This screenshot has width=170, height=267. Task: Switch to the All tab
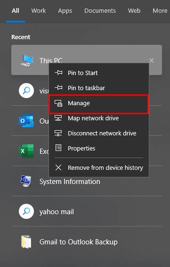pyautogui.click(x=15, y=11)
